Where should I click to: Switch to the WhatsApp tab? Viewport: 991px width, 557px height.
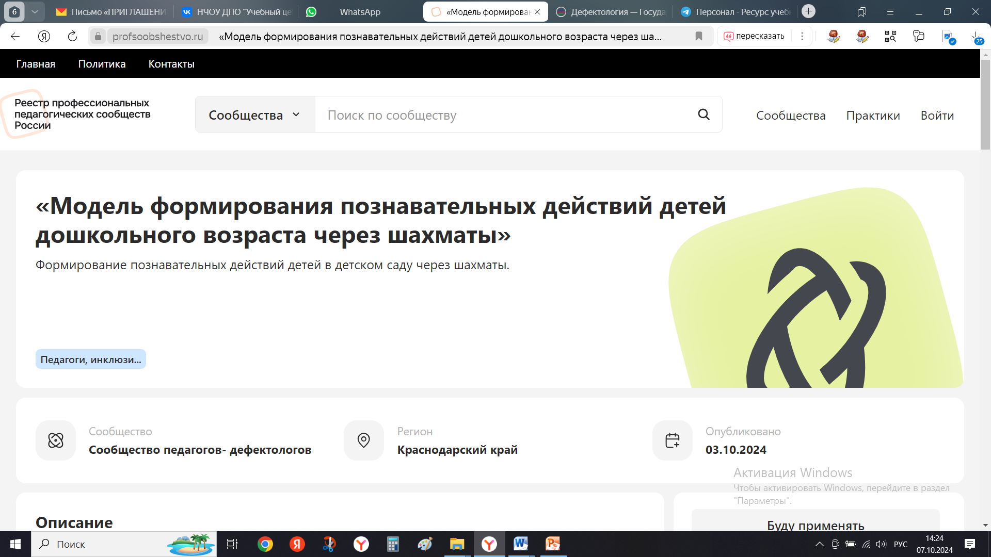(x=360, y=11)
